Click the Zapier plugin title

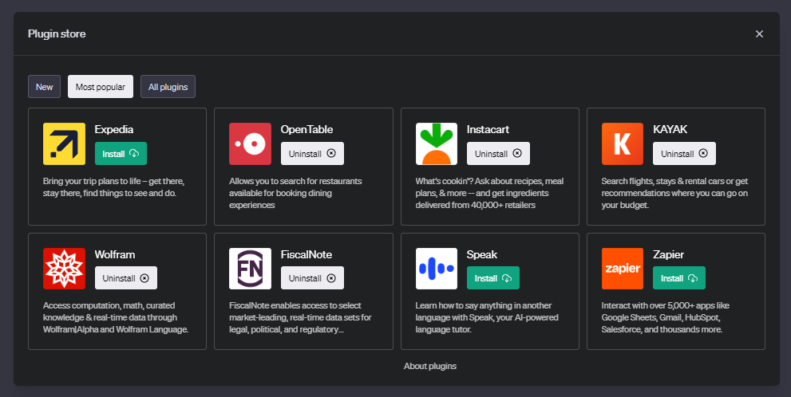(x=668, y=254)
